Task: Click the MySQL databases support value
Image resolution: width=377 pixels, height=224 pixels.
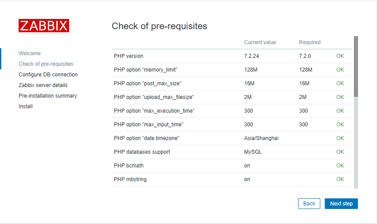Action: coord(253,152)
